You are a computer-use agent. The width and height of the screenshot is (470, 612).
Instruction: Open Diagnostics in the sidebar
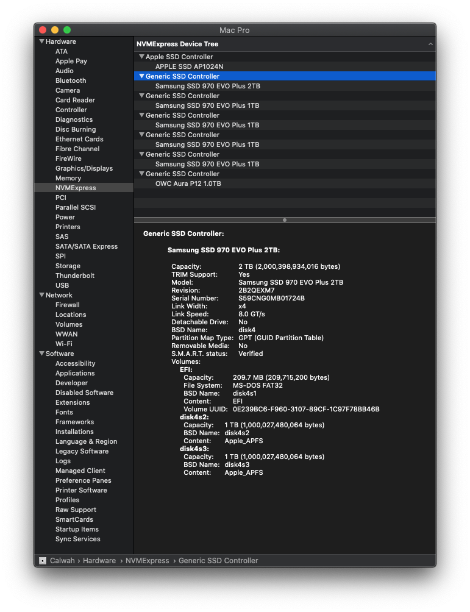coord(74,119)
